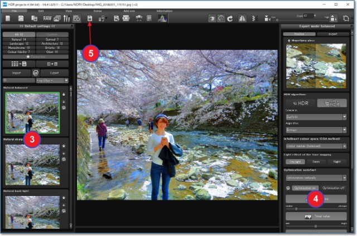This screenshot has width=357, height=236.
Task: Click the save image disk icon
Action: [89, 18]
